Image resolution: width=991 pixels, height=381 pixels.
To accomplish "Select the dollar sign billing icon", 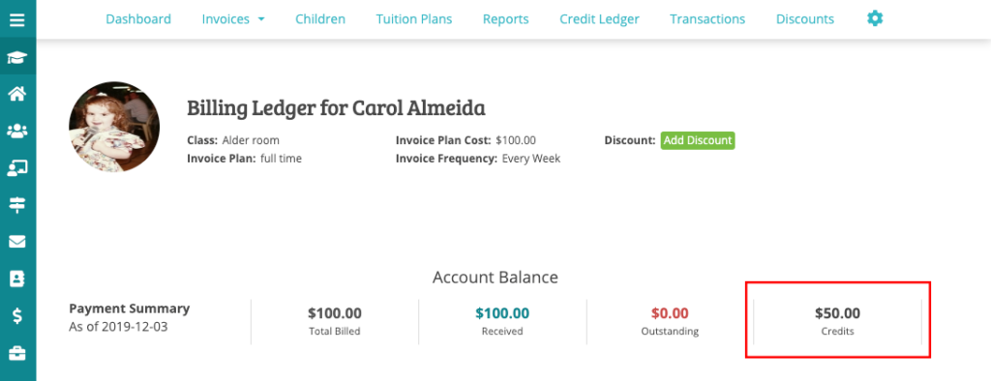I will coord(17,316).
